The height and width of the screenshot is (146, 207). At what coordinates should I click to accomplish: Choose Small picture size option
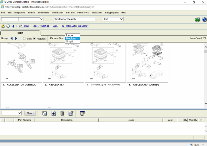[x=69, y=42]
